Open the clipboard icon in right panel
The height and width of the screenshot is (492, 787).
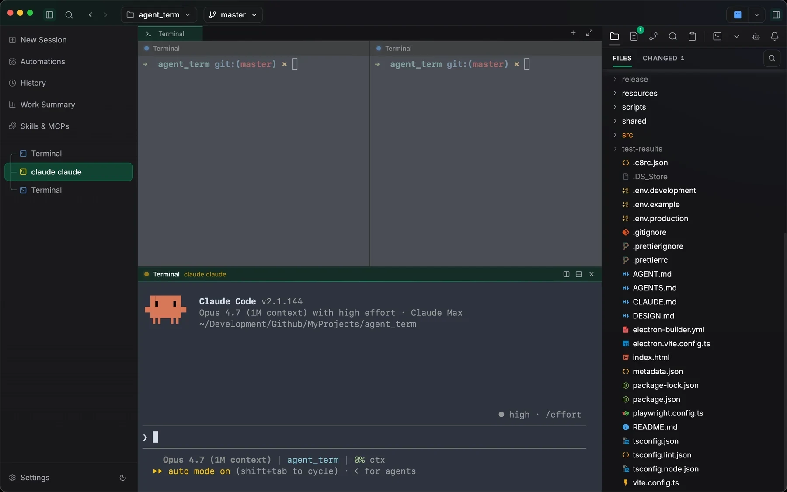pos(692,36)
